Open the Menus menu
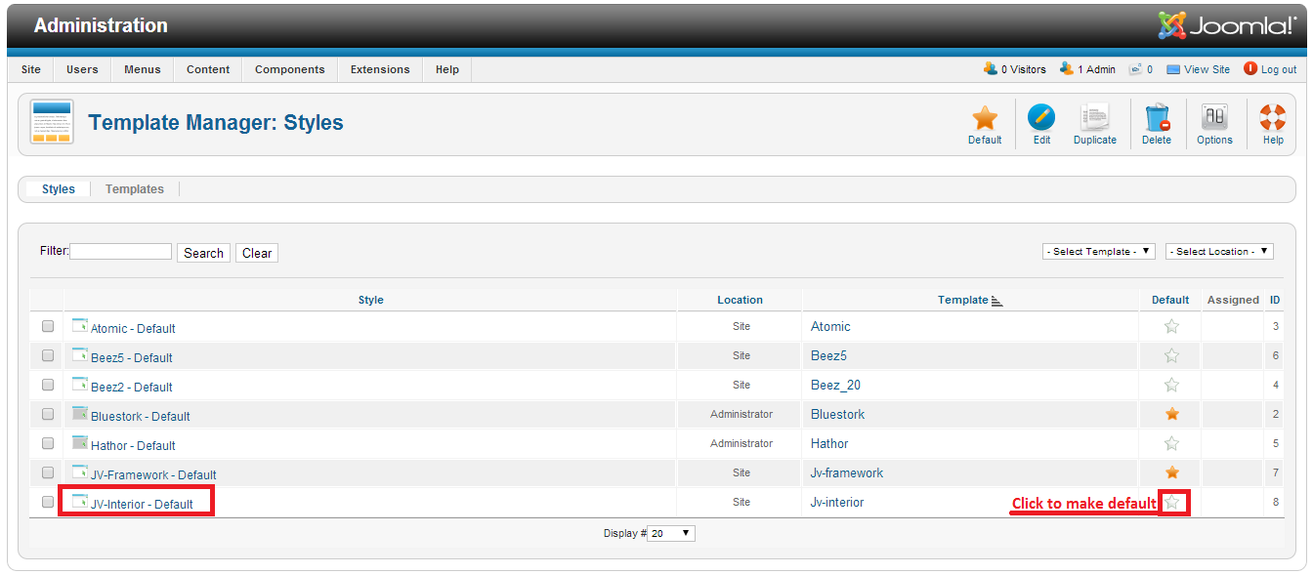This screenshot has height=574, width=1313. click(x=143, y=69)
